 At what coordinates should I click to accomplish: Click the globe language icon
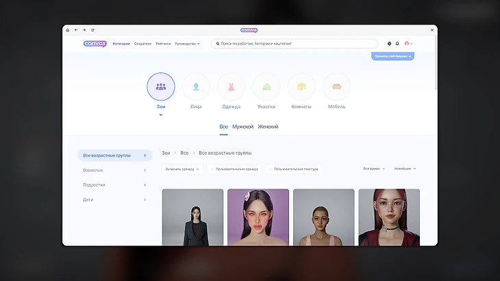[x=389, y=44]
